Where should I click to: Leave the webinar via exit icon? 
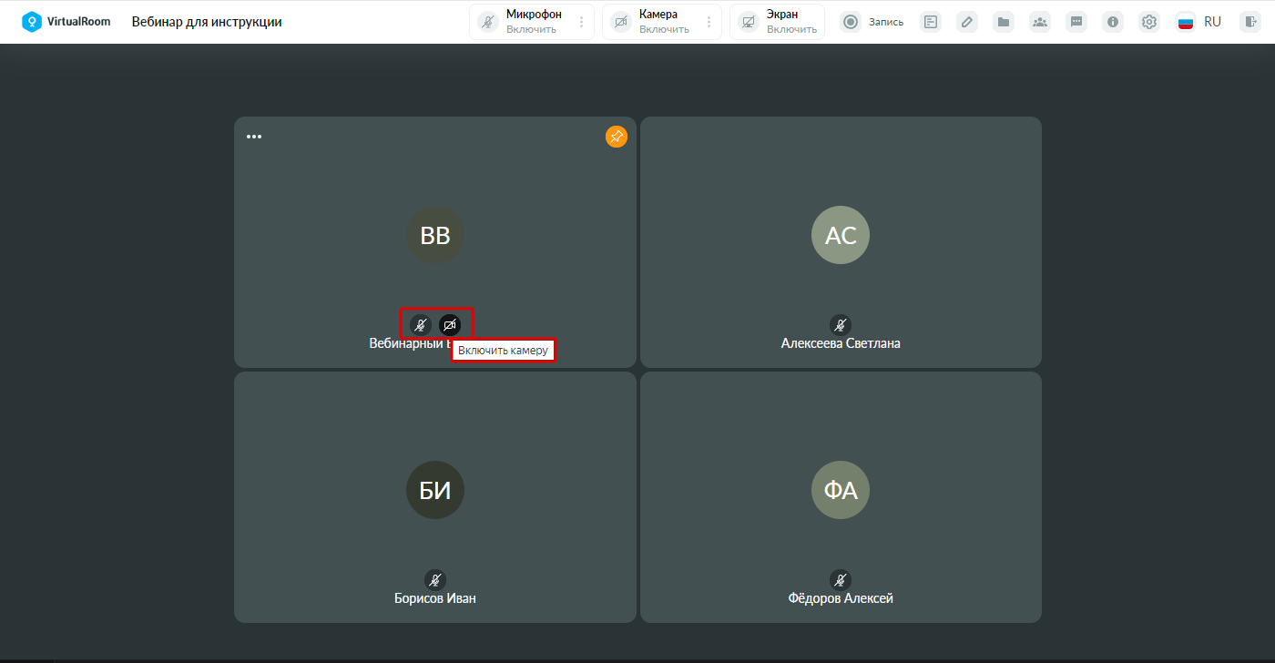(x=1249, y=22)
